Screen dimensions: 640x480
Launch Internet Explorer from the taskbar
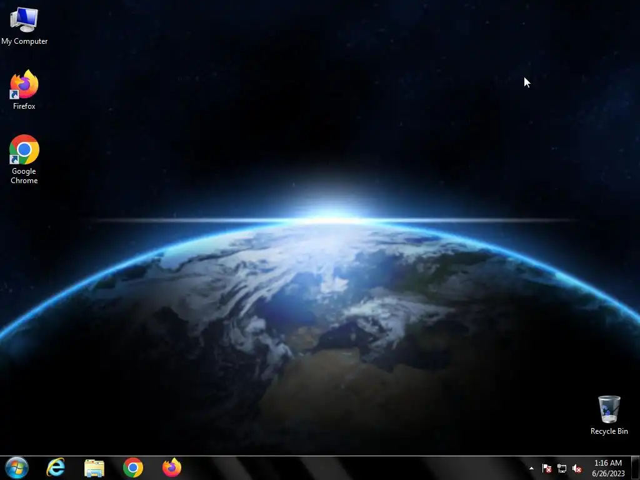coord(56,467)
